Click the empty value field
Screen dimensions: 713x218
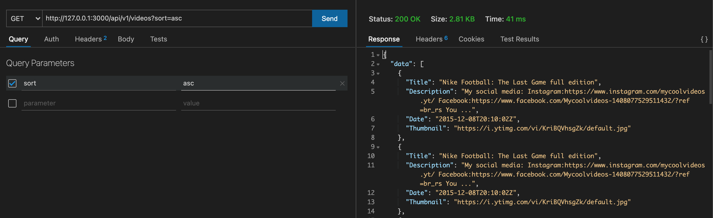(x=258, y=103)
